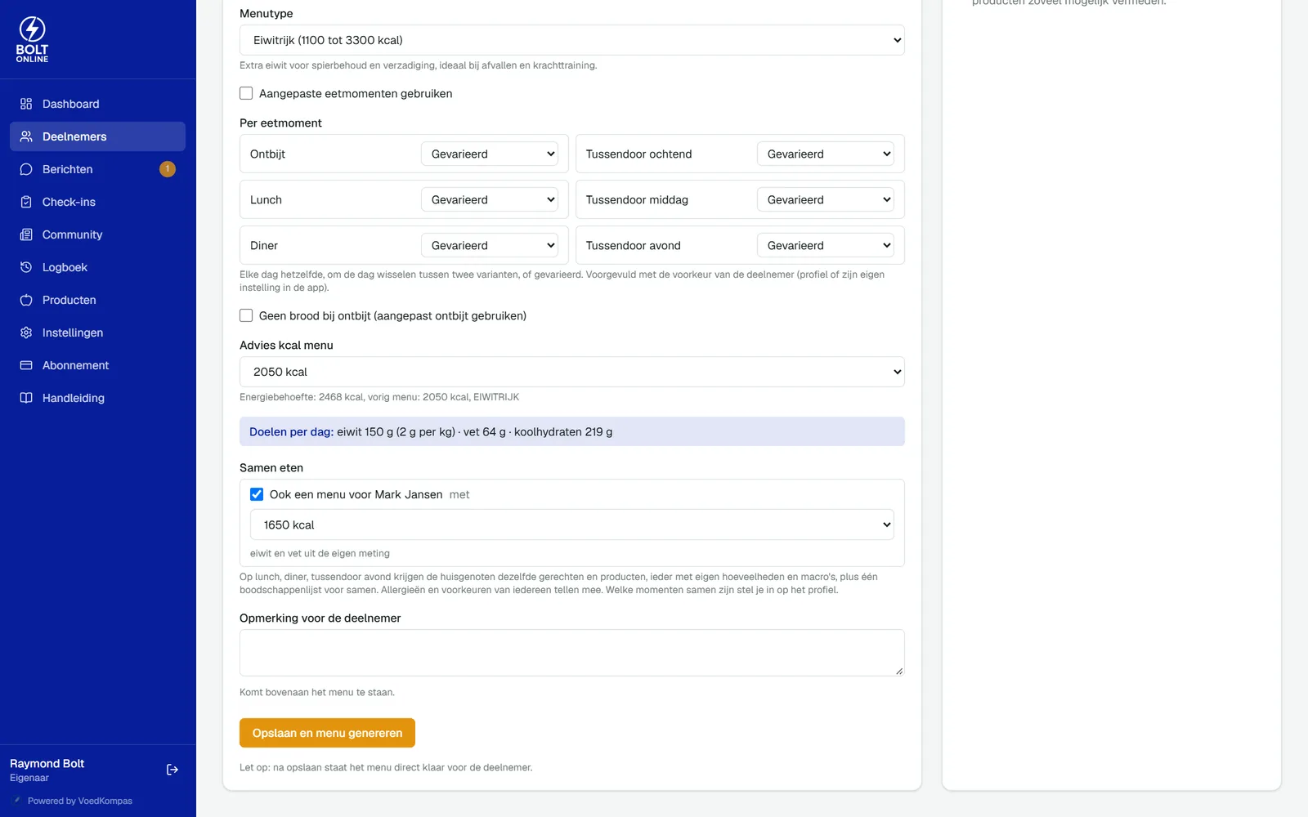Click the Instellingen gear icon
Image resolution: width=1308 pixels, height=817 pixels.
point(26,333)
